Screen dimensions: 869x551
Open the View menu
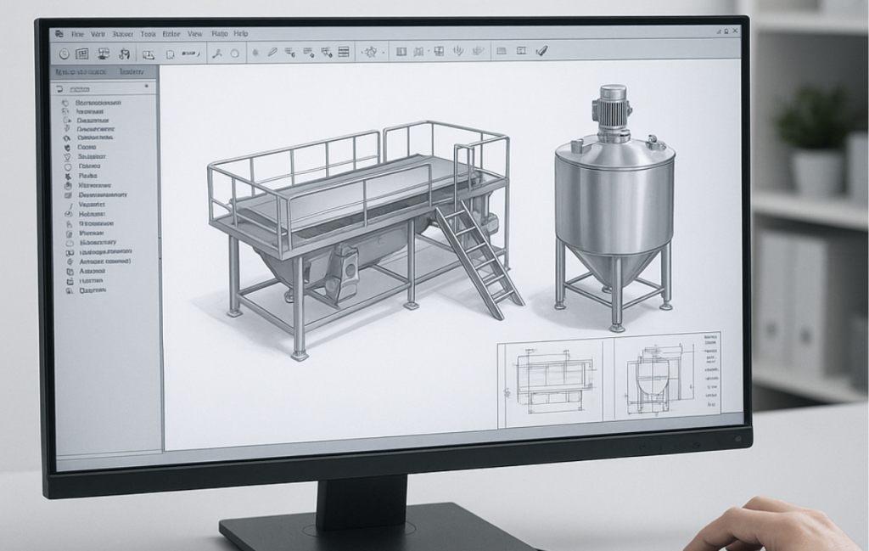click(x=195, y=33)
